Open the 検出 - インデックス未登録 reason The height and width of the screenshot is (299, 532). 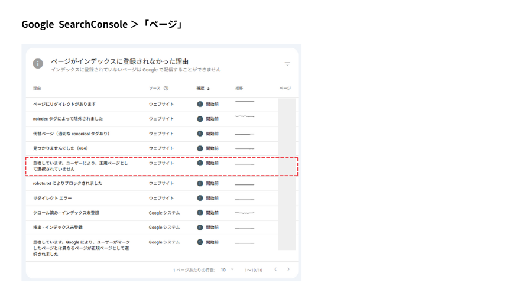pos(58,227)
